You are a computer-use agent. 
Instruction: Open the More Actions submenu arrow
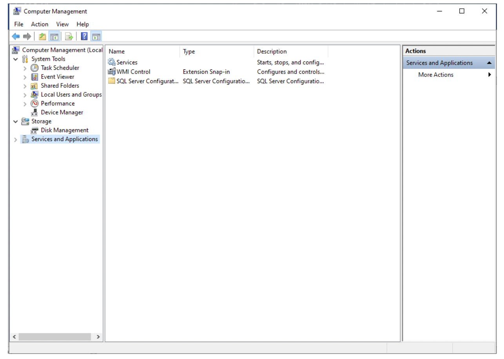click(489, 74)
